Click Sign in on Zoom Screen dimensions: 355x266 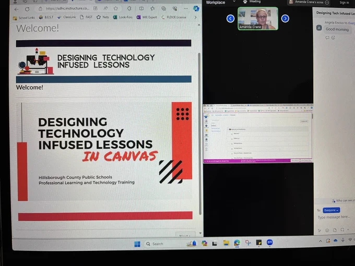click(344, 3)
